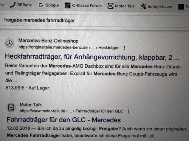Click the C-Klasse Forum bookmark icon
The width and height of the screenshot is (189, 141).
coord(68,6)
